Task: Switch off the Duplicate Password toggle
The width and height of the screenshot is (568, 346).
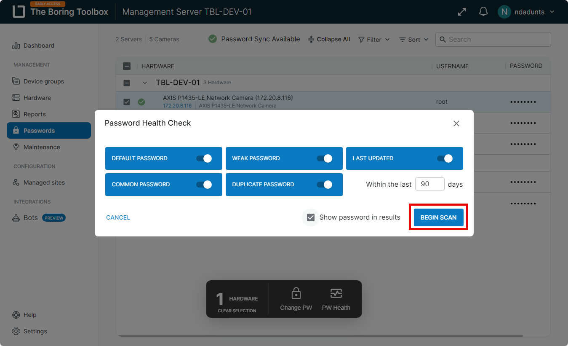Action: [x=324, y=185]
